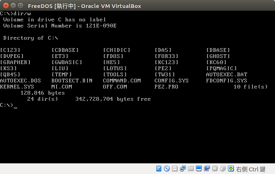275x174 pixels.
Task: Click the [C123] directory entry
Action: [10, 50]
